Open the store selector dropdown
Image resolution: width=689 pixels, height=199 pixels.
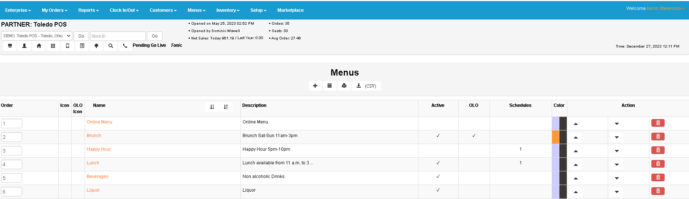37,36
